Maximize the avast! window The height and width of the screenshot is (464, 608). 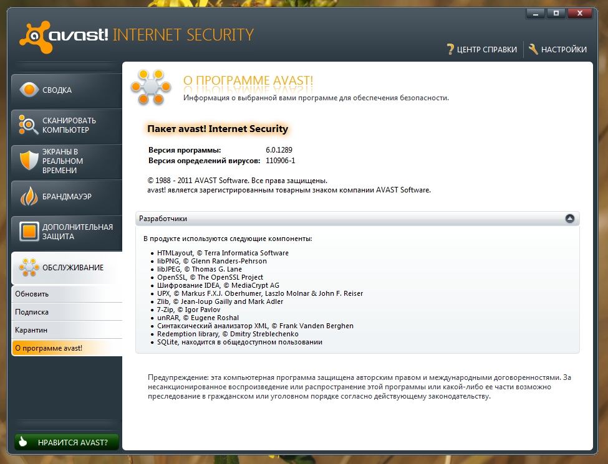556,13
